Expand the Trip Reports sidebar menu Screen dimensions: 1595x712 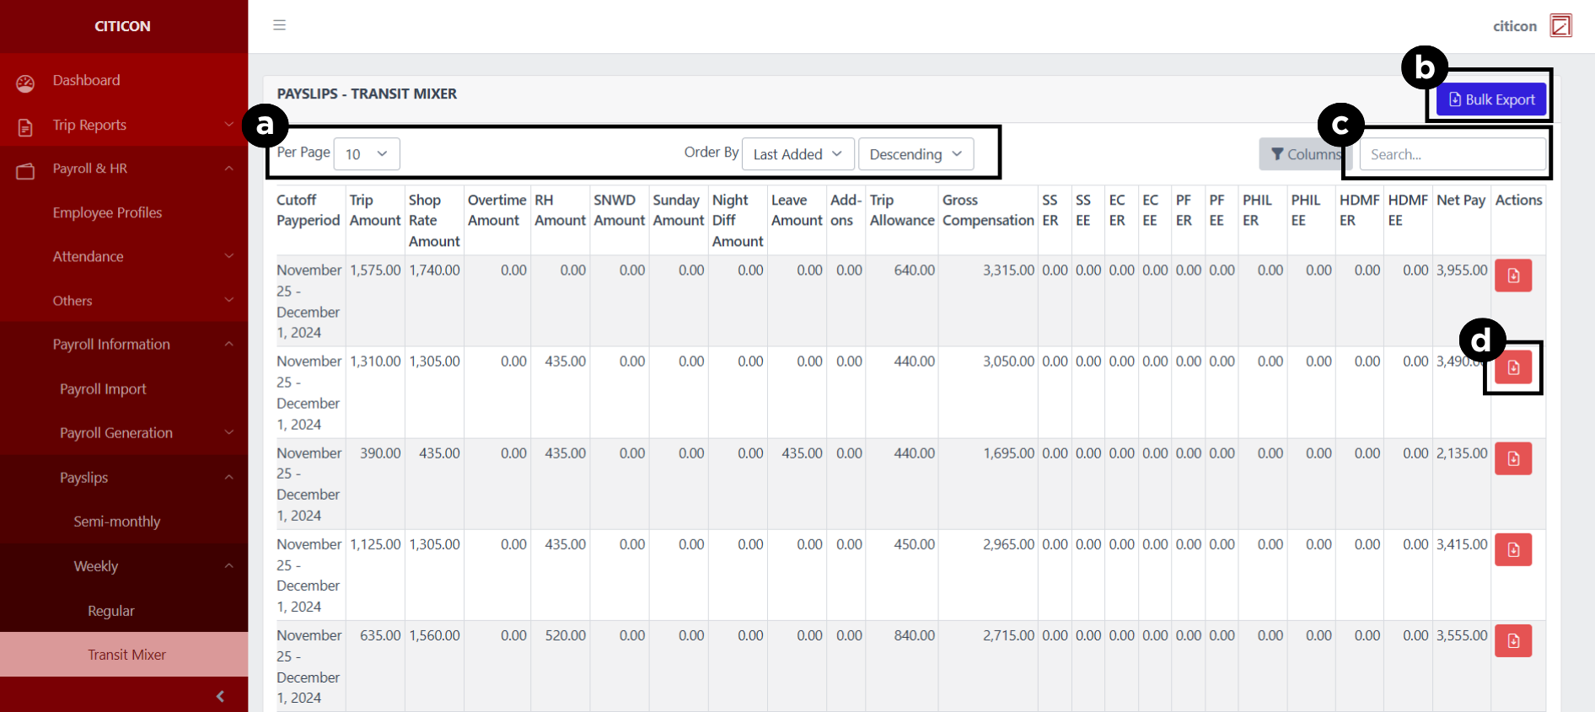[124, 125]
